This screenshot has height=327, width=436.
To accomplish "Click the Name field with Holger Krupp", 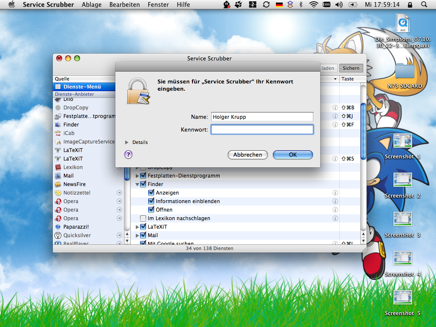I will click(262, 117).
